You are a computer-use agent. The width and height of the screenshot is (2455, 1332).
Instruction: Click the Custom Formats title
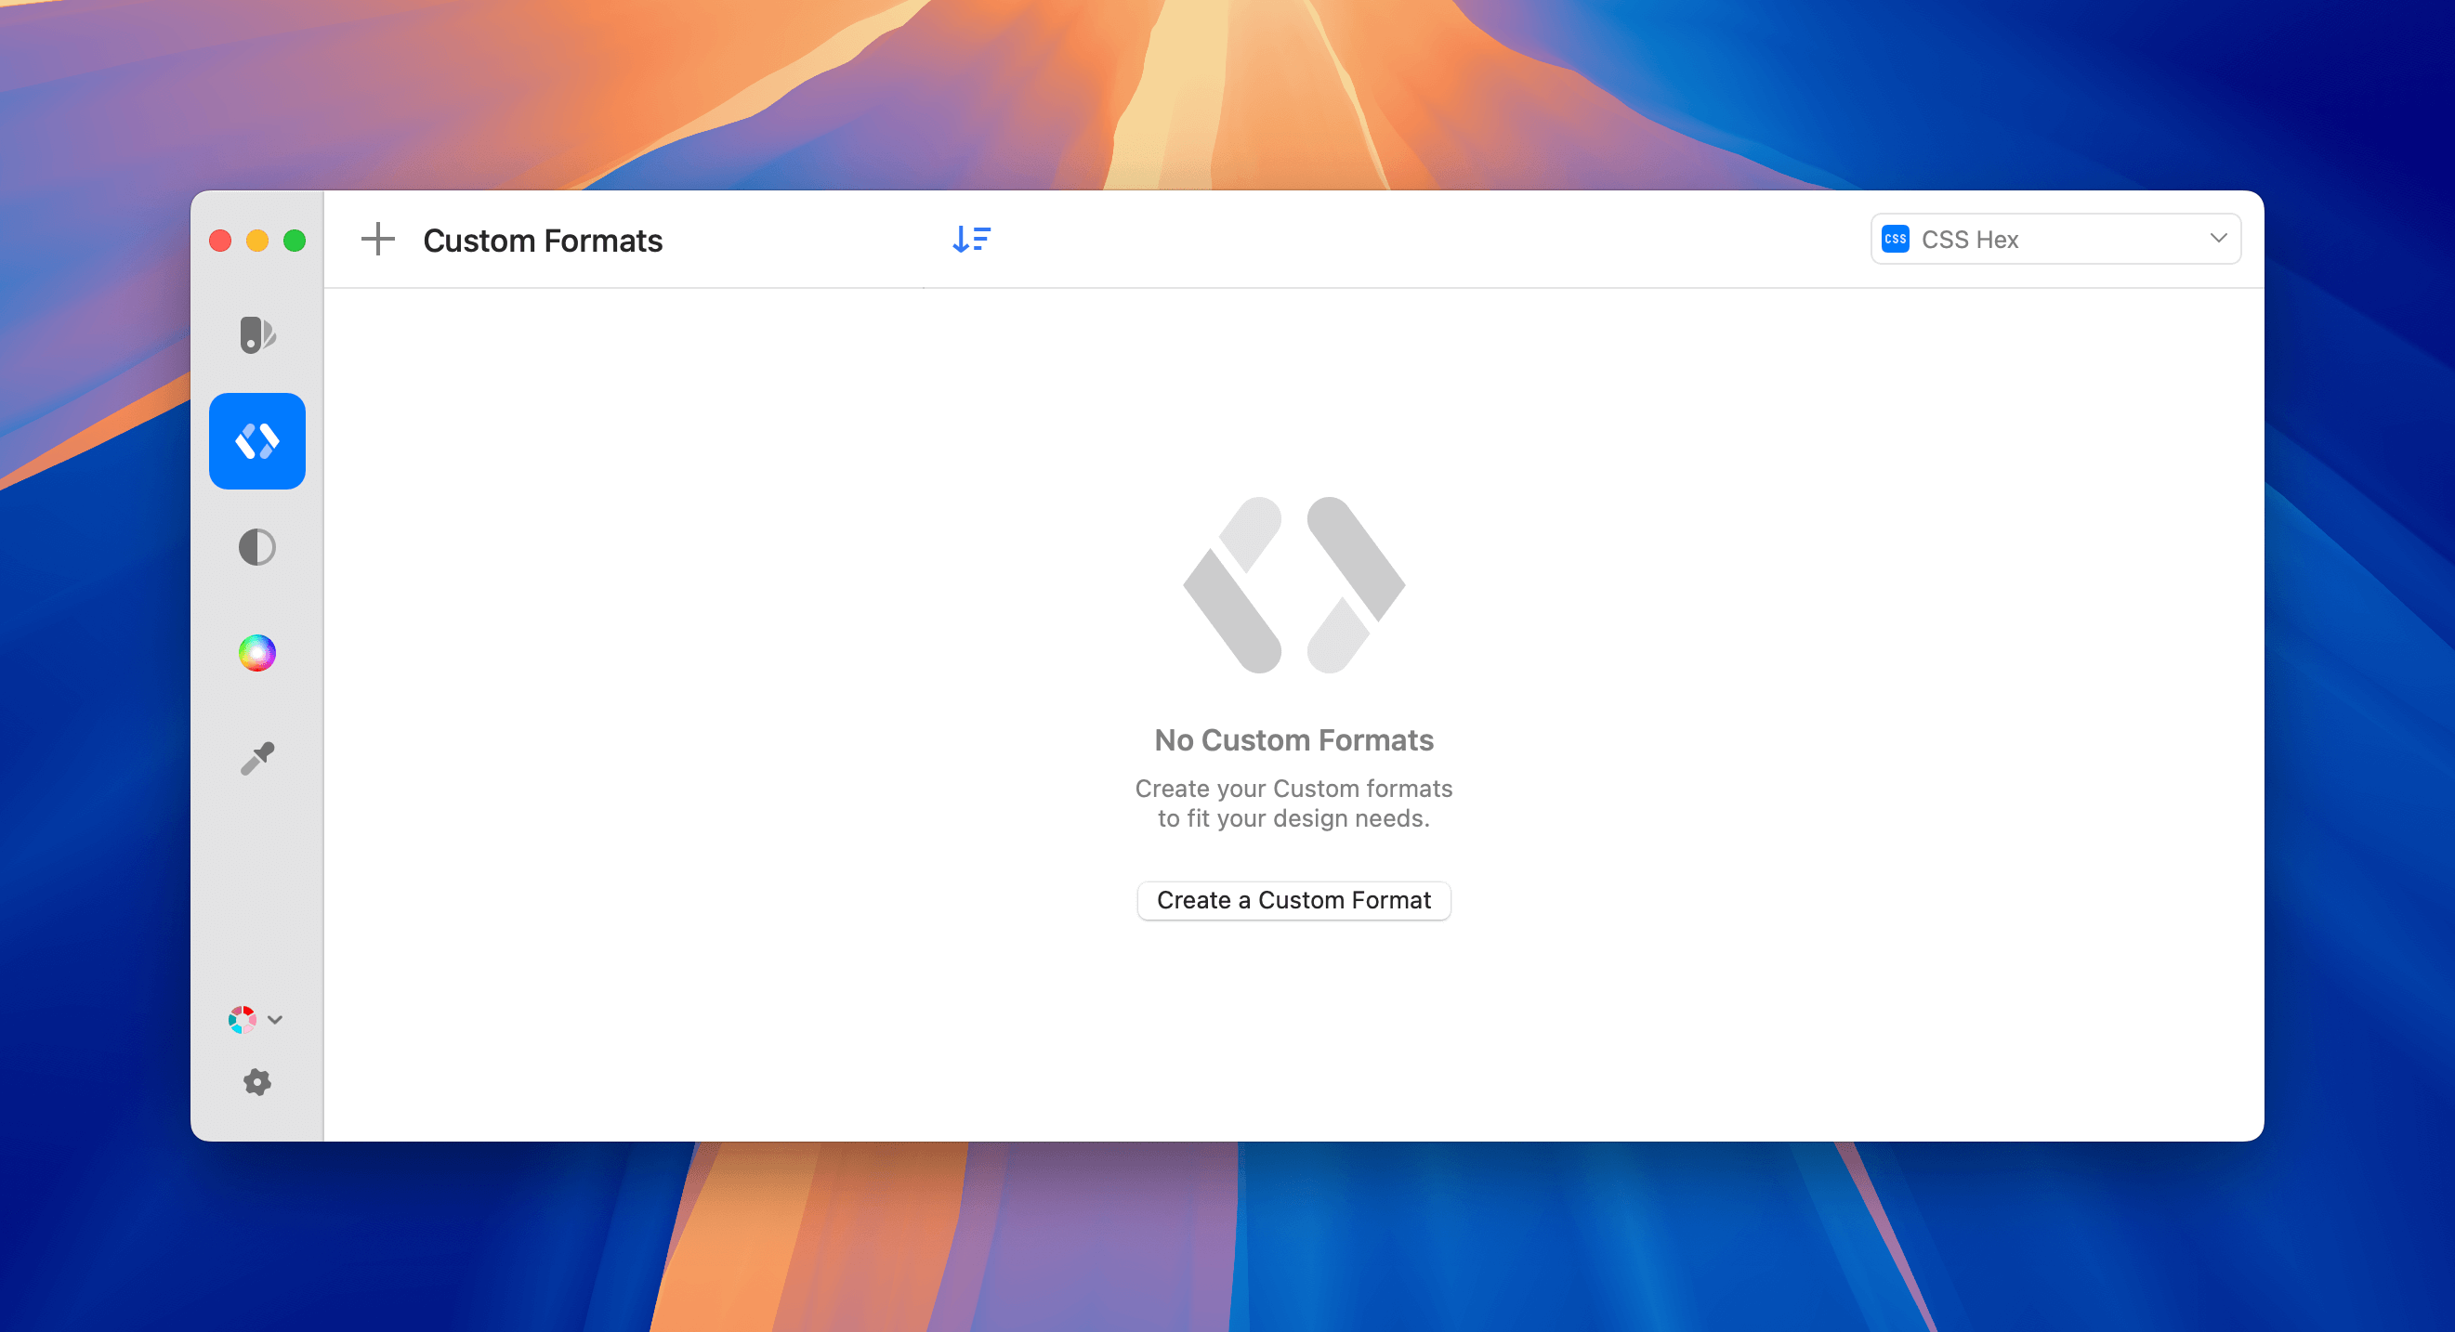[544, 240]
